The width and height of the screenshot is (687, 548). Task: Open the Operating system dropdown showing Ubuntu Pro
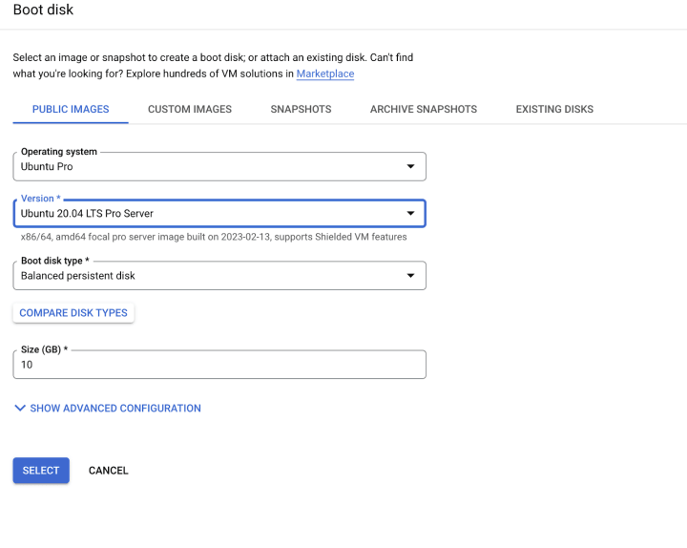[219, 166]
